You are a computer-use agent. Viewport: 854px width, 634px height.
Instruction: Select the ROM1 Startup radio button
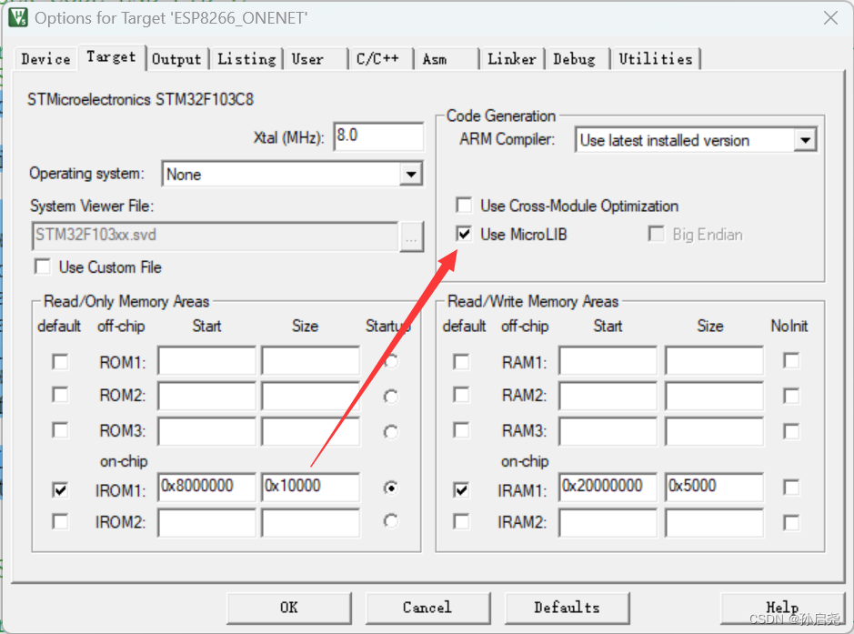click(x=390, y=361)
